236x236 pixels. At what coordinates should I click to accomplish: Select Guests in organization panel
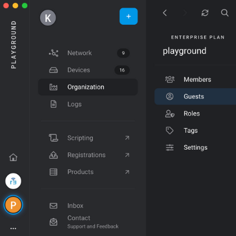point(195,96)
